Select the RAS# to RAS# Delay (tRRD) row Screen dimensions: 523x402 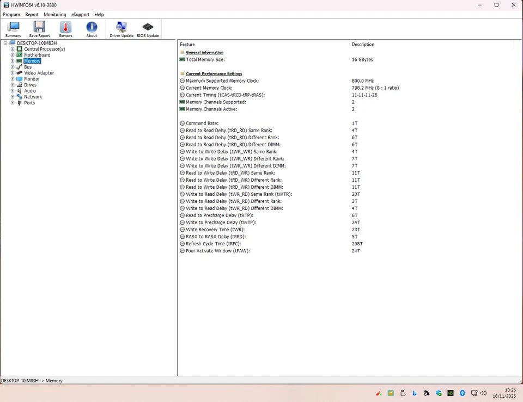tap(345, 237)
